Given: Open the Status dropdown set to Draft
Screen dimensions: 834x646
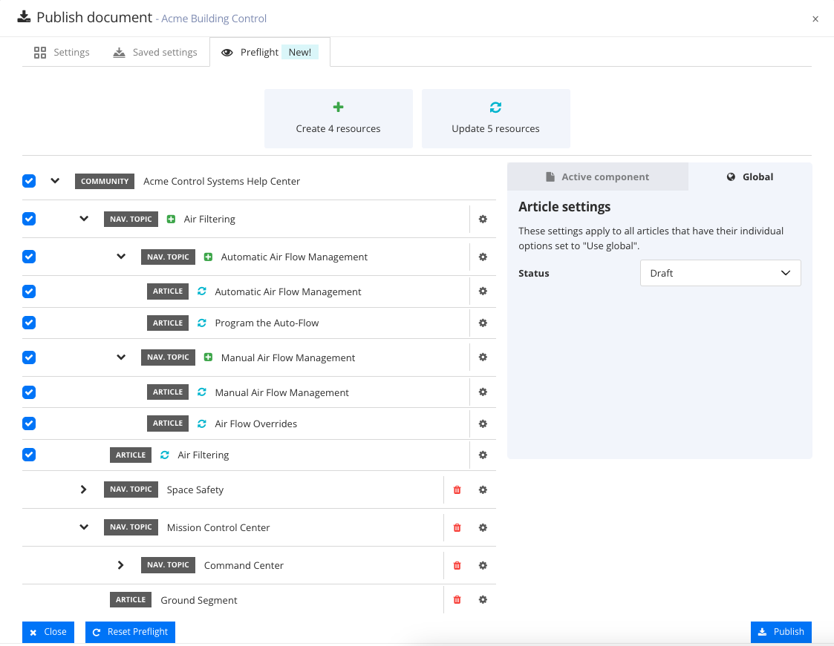Looking at the screenshot, I should coord(720,273).
